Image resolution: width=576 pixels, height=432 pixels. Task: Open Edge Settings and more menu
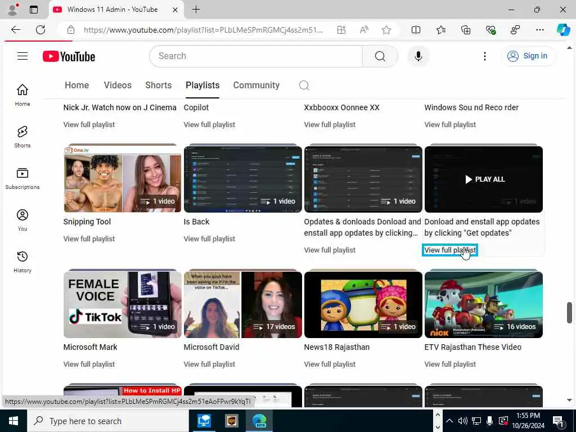click(539, 30)
